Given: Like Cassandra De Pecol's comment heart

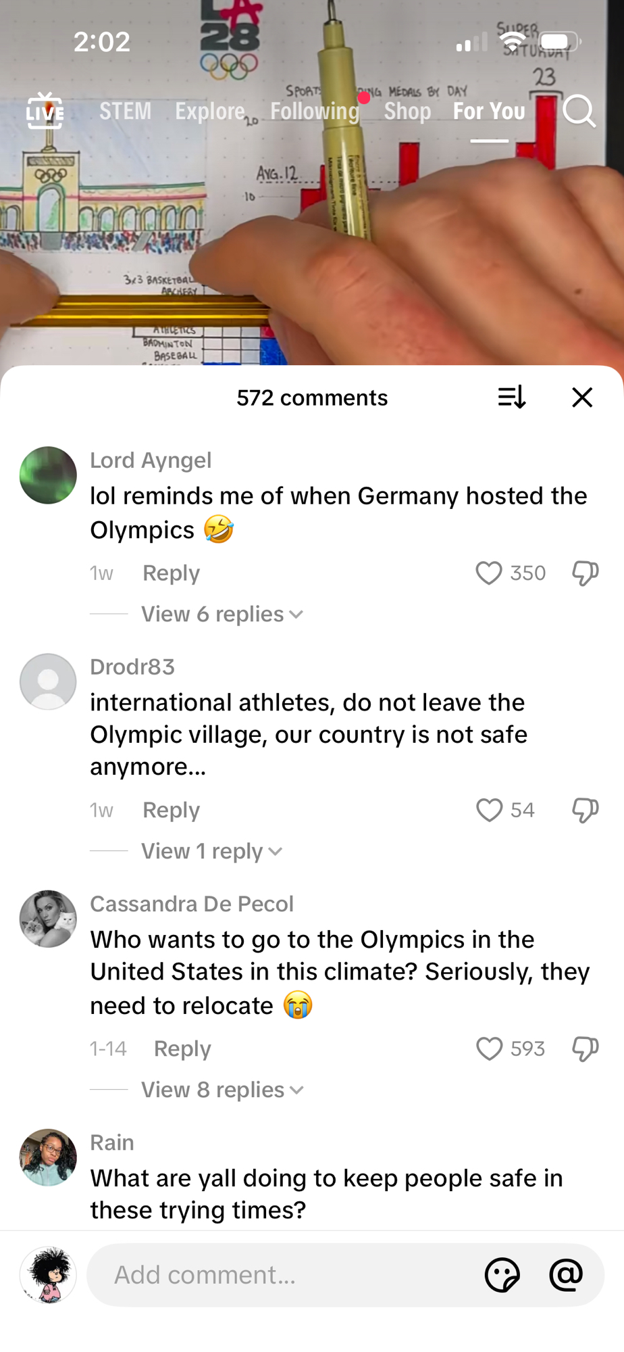Looking at the screenshot, I should click(x=489, y=1048).
